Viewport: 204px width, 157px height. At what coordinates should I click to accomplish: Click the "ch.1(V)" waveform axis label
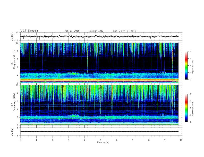(x=12, y=36)
